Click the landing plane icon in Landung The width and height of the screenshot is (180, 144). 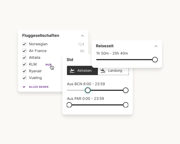103,71
